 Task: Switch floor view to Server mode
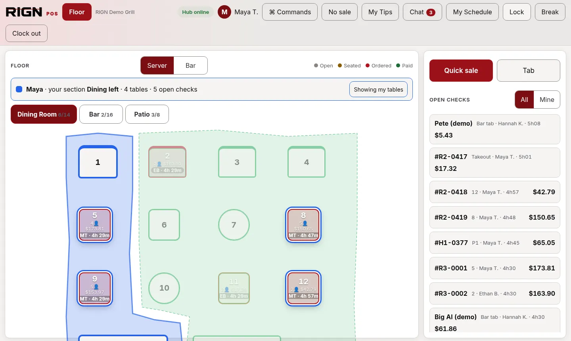pos(157,65)
